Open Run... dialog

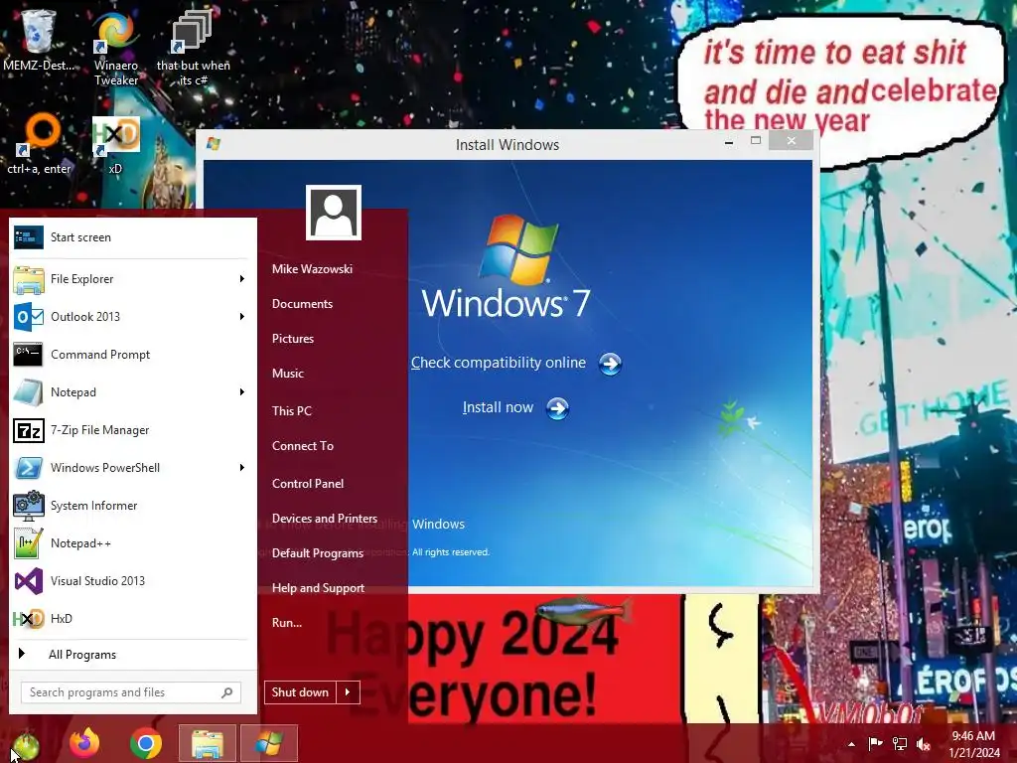coord(287,623)
